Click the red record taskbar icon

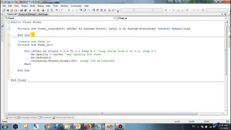[120, 127]
